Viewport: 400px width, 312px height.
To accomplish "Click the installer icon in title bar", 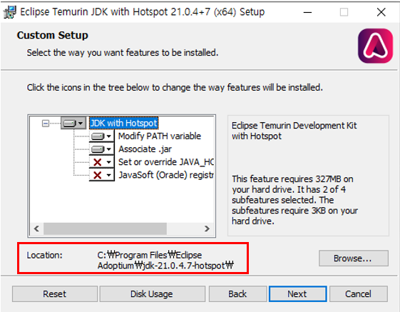I will [x=9, y=12].
